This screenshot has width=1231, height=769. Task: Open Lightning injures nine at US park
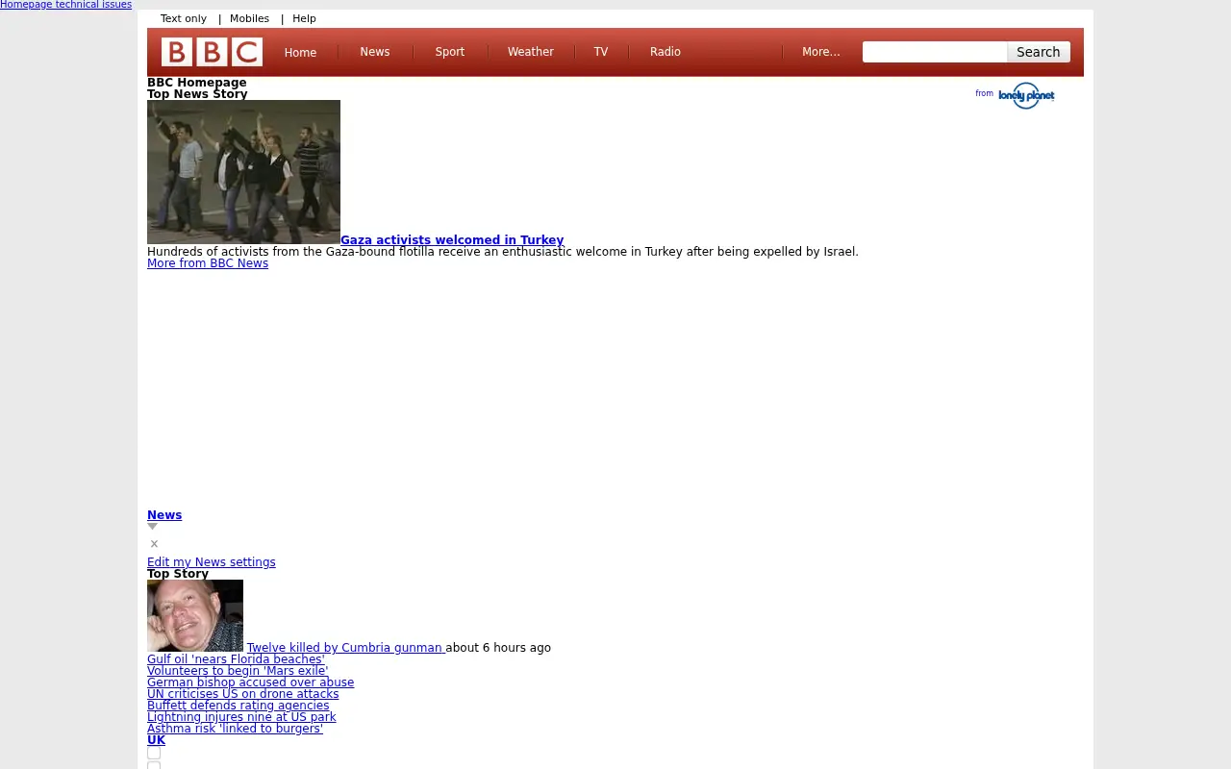point(241,717)
